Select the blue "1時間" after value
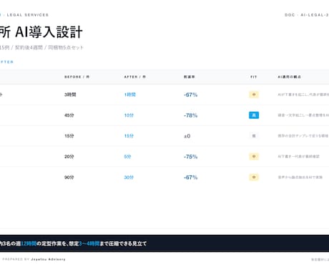This screenshot has height=272, width=329. click(130, 94)
